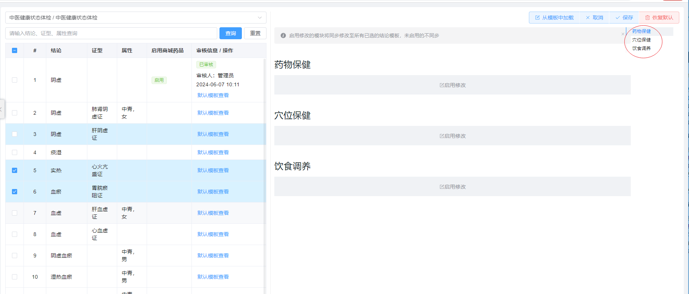The height and width of the screenshot is (294, 689).
Task: Click the checkmark icon on 保存
Action: pos(618,18)
